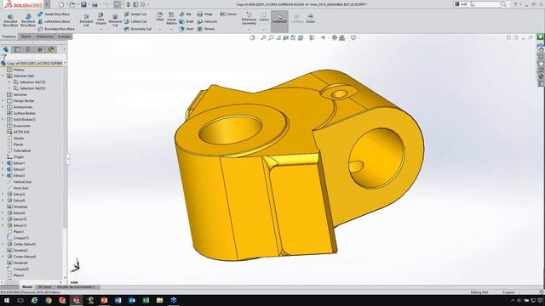Screen dimensions: 545x306
Task: Select Croquis20 in the feature tree
Action: click(18, 269)
